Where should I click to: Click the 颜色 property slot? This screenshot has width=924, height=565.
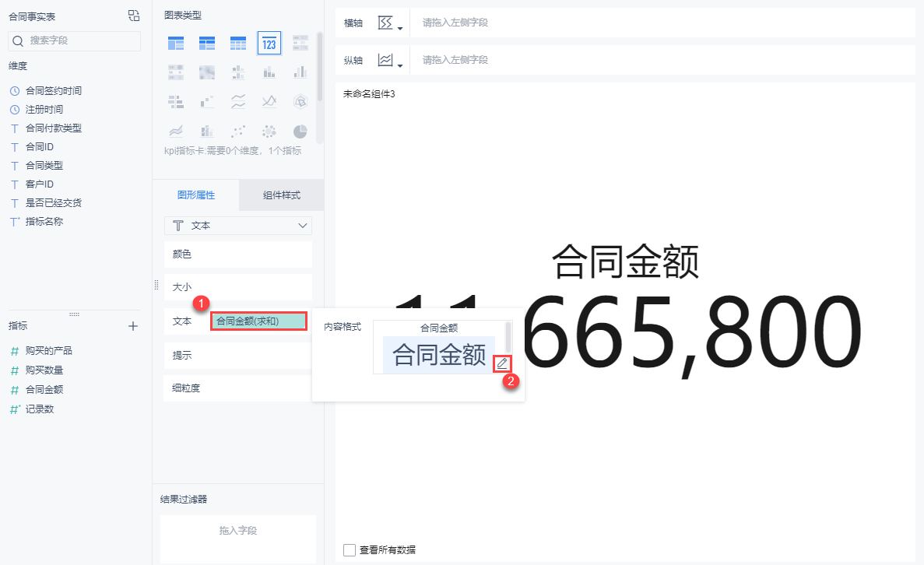coord(238,254)
